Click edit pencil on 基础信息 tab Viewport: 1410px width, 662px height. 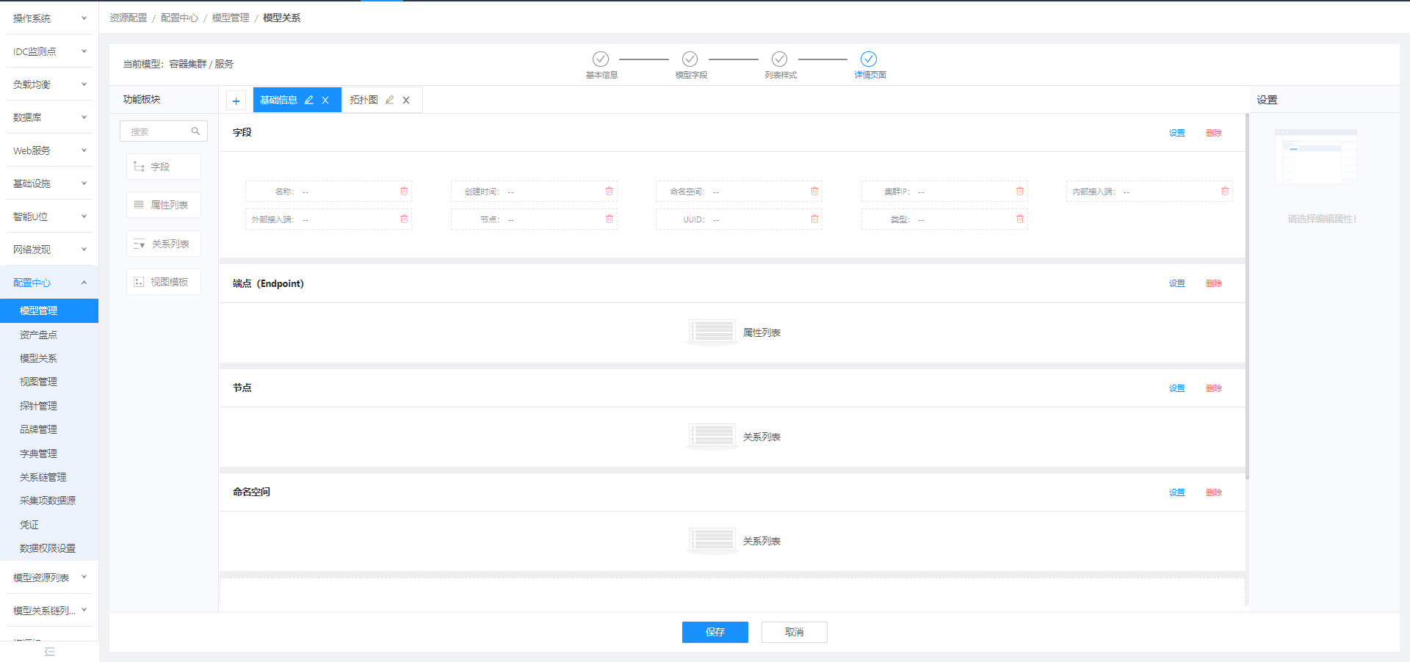click(309, 100)
